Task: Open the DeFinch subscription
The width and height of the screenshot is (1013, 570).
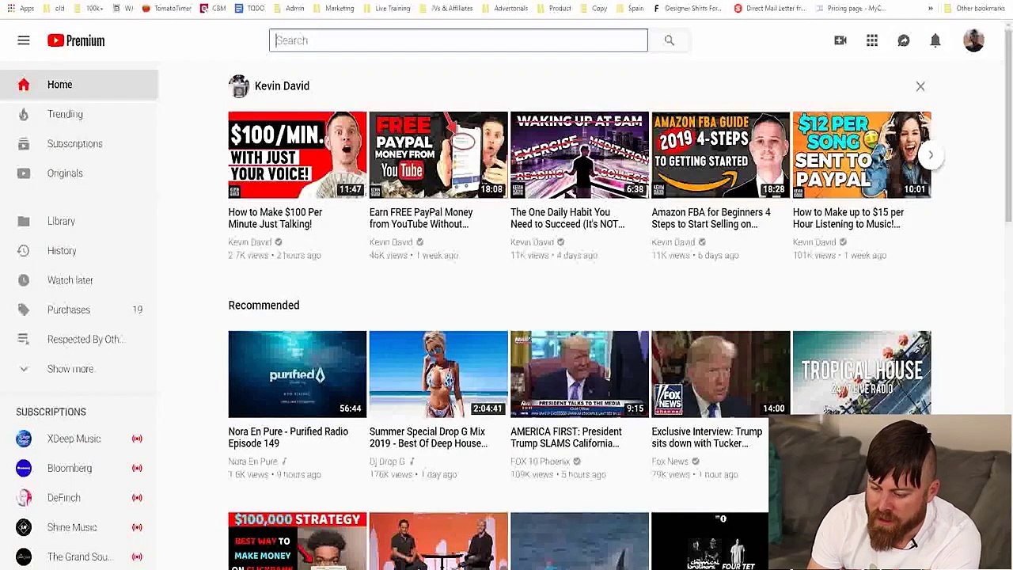Action: click(x=79, y=498)
